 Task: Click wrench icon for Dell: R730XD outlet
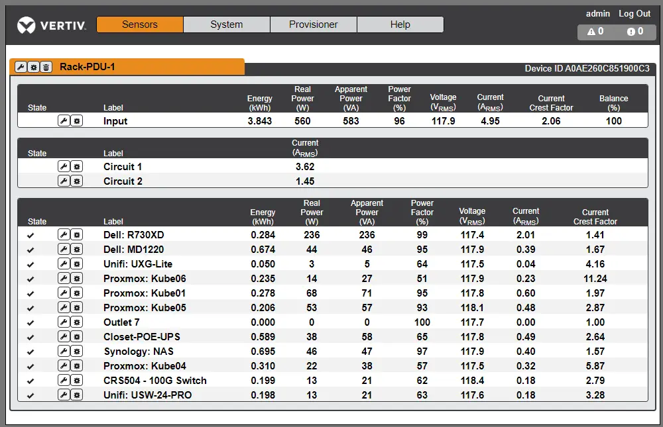coord(64,235)
